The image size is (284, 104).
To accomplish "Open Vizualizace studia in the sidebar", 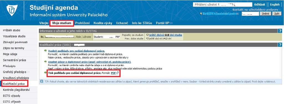I will 14,36.
